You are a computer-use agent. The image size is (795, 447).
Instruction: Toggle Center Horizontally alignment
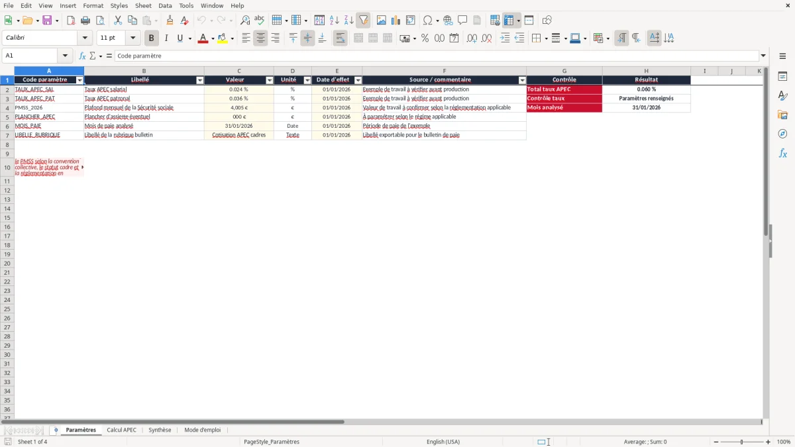coord(260,38)
